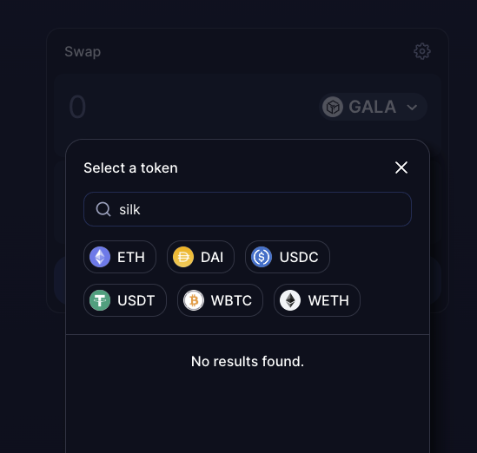Viewport: 477px width, 453px height.
Task: Open swap settings gear icon
Action: pos(422,51)
